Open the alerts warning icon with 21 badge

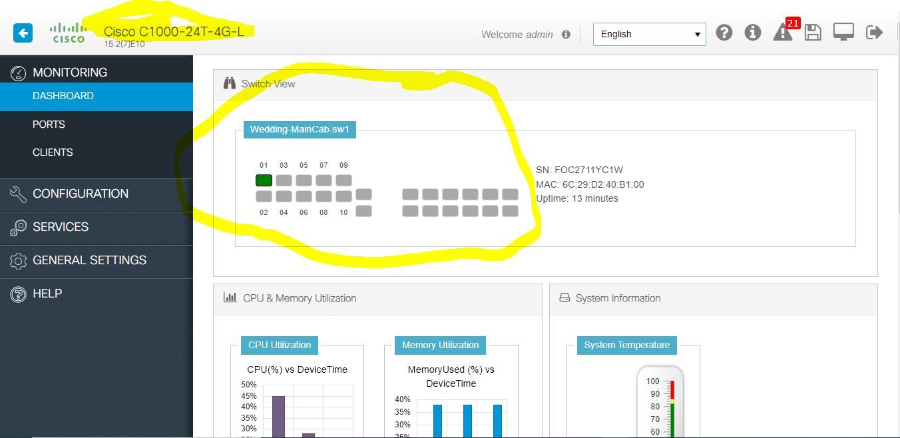pyautogui.click(x=783, y=33)
